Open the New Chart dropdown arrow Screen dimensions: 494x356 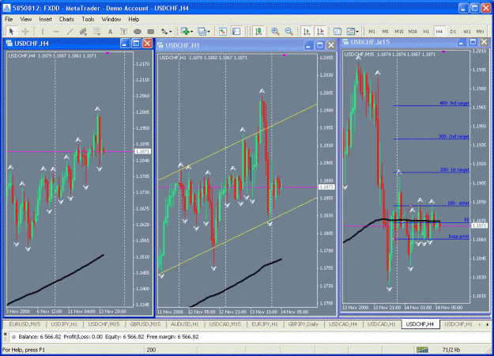click(191, 32)
